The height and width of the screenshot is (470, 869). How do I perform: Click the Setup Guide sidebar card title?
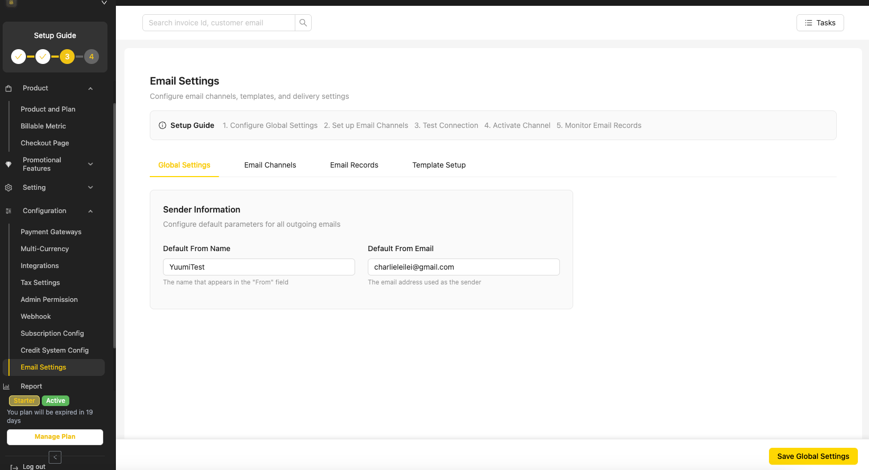coord(55,35)
